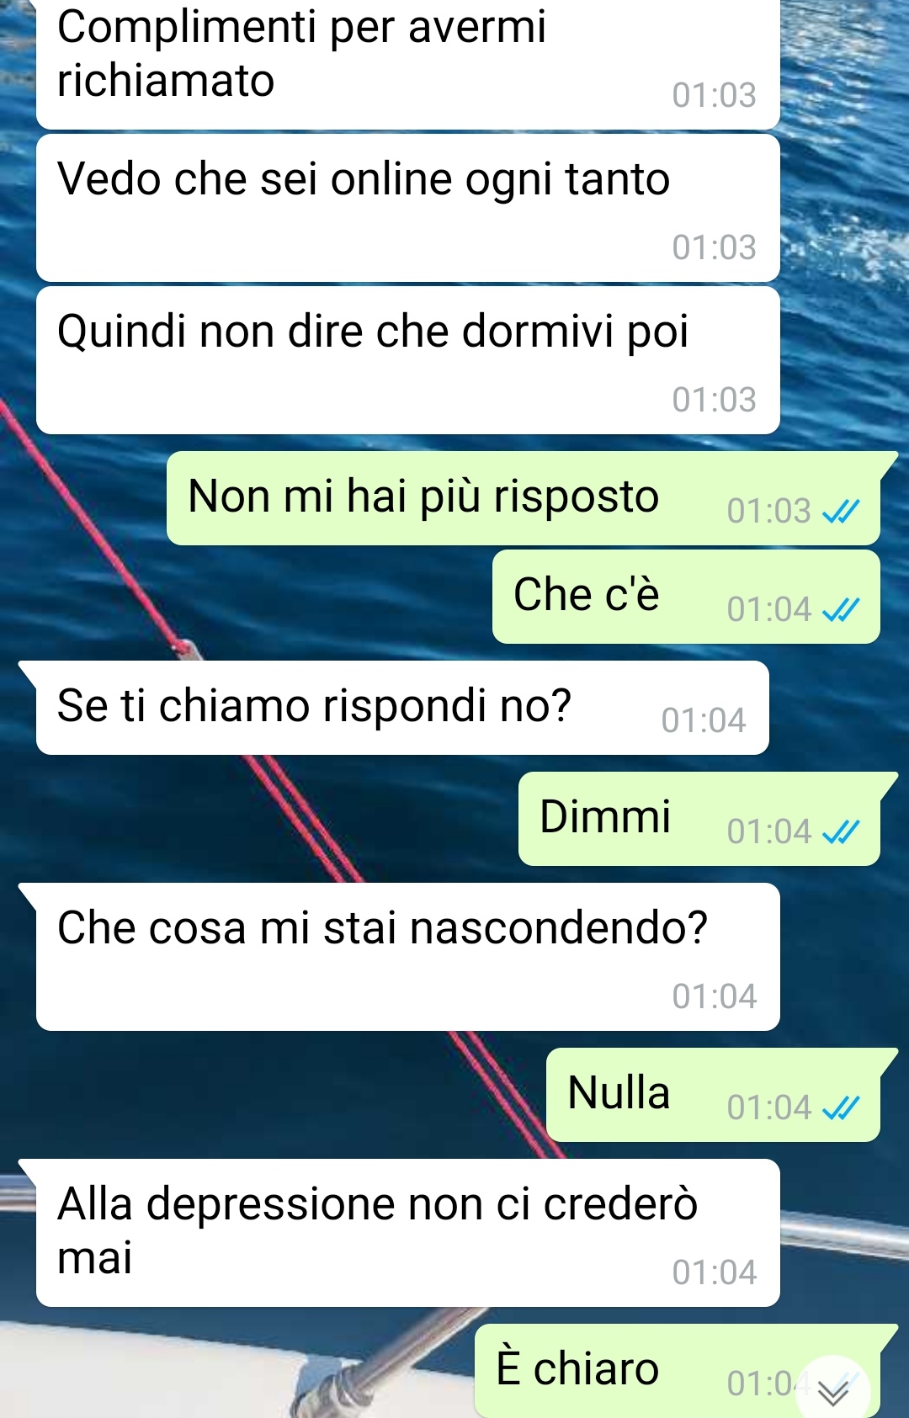
Task: Tap the read ticks beside 'Dimmi'
Action: click(841, 831)
